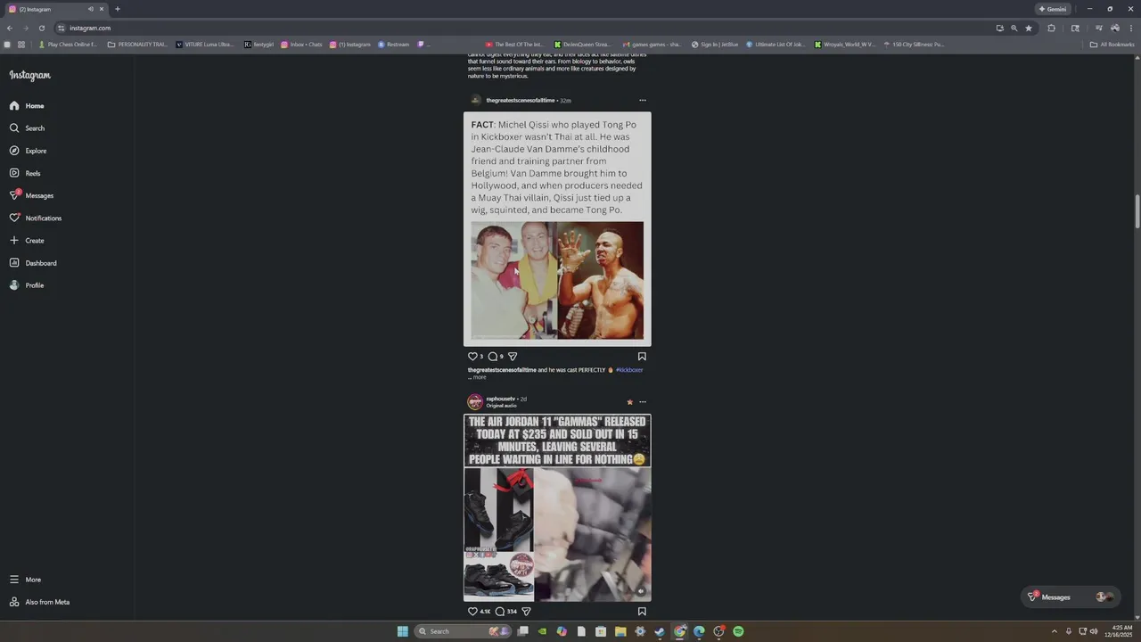Image resolution: width=1141 pixels, height=642 pixels.
Task: Open the Gemini button in Chrome
Action: point(1053,9)
